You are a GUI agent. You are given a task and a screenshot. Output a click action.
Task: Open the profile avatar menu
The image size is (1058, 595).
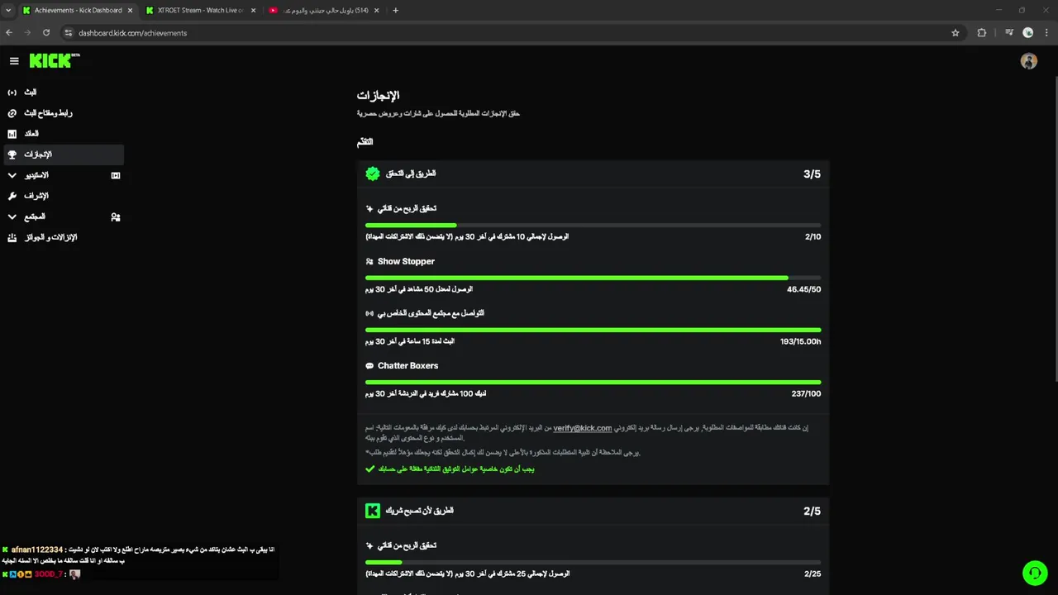point(1028,61)
